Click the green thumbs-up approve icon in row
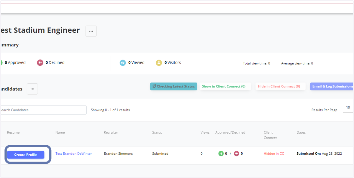Viewport: 354px width, 178px height. [221, 154]
